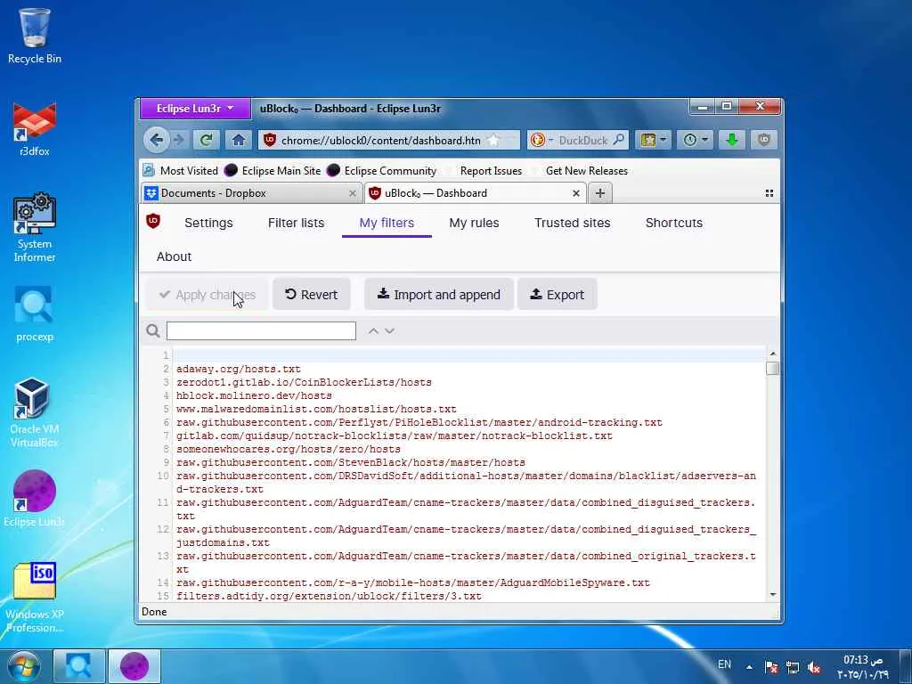The image size is (912, 684).
Task: Go to the browser home page
Action: (238, 140)
